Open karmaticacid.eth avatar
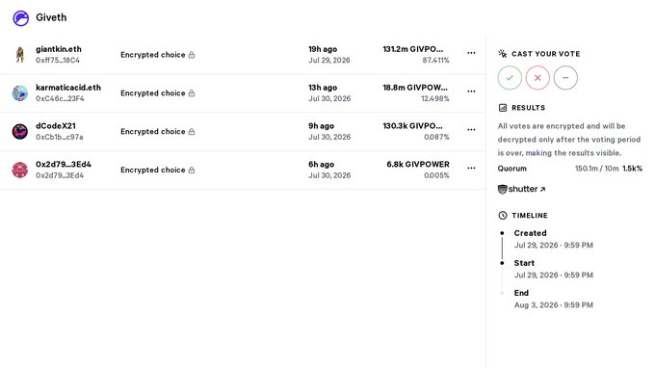The image size is (655, 368). pos(19,93)
